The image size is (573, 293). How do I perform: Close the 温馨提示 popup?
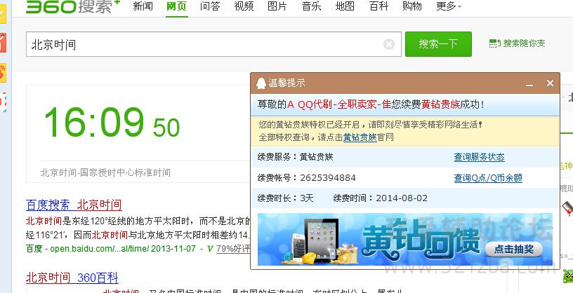point(550,83)
